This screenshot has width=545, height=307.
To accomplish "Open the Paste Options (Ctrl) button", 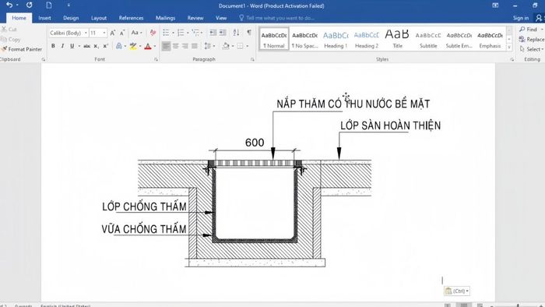I will tap(457, 291).
